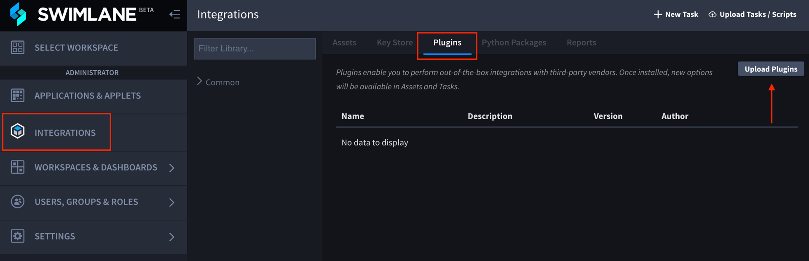Click the Filter Library input field
Viewport: 809px width, 261px height.
pyautogui.click(x=254, y=48)
